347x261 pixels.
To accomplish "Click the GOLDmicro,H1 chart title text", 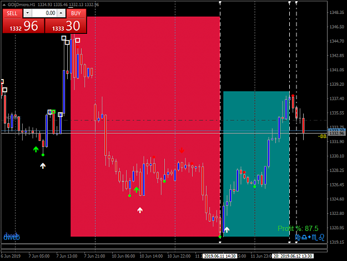I will point(21,4).
